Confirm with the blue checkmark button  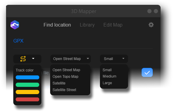click(x=147, y=72)
